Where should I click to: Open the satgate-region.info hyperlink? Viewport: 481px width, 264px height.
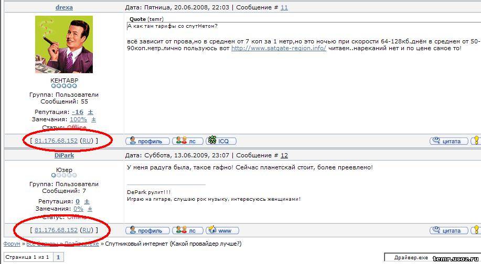279,48
